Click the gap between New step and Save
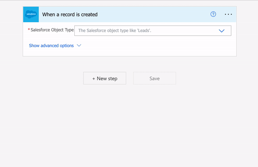258x167 pixels. [x=130, y=79]
